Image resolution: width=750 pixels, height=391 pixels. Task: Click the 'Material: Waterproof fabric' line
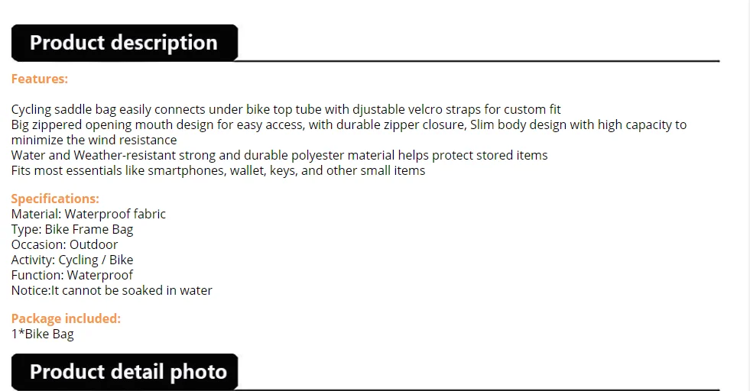coord(88,214)
